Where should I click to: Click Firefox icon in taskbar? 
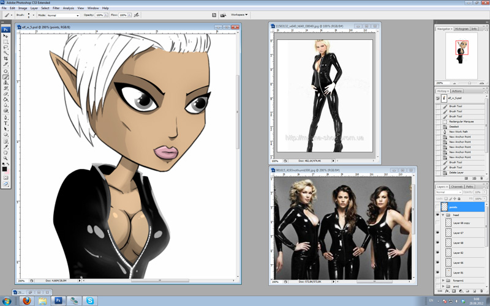pos(27,300)
